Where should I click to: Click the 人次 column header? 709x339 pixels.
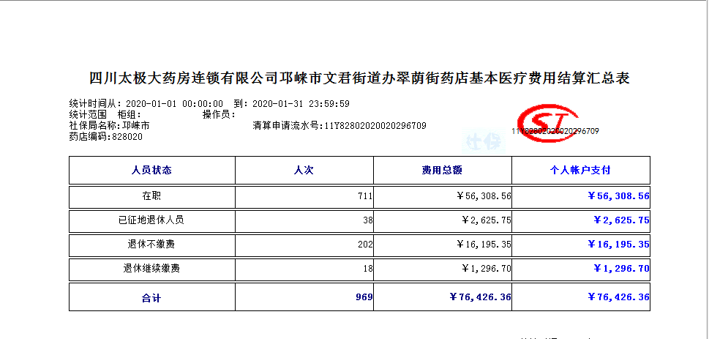(x=304, y=170)
